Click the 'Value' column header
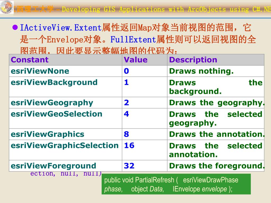This screenshot has width=271, height=203. tap(144, 60)
